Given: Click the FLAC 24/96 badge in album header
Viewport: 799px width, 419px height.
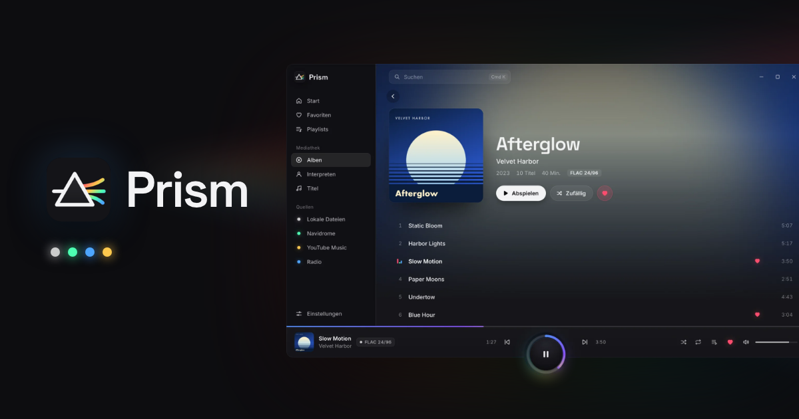Looking at the screenshot, I should 585,173.
